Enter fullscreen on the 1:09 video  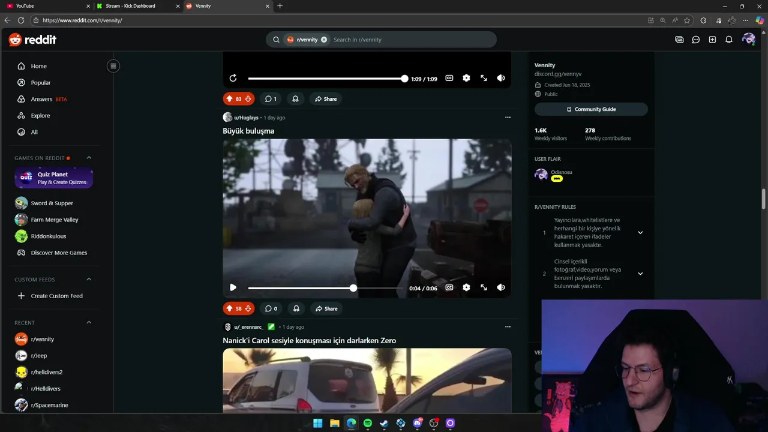click(484, 78)
